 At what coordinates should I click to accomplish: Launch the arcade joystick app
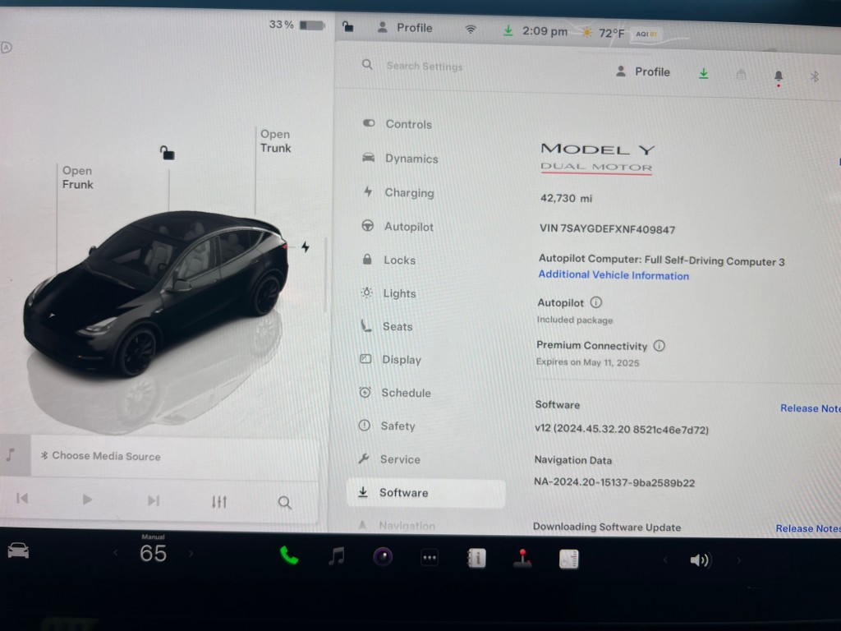tap(522, 559)
